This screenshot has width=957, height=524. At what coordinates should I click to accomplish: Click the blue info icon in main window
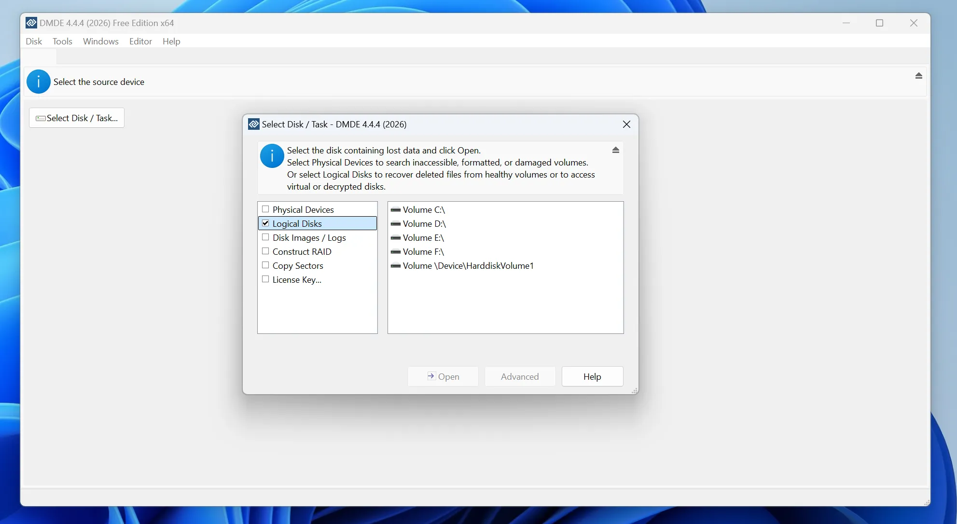click(x=39, y=82)
